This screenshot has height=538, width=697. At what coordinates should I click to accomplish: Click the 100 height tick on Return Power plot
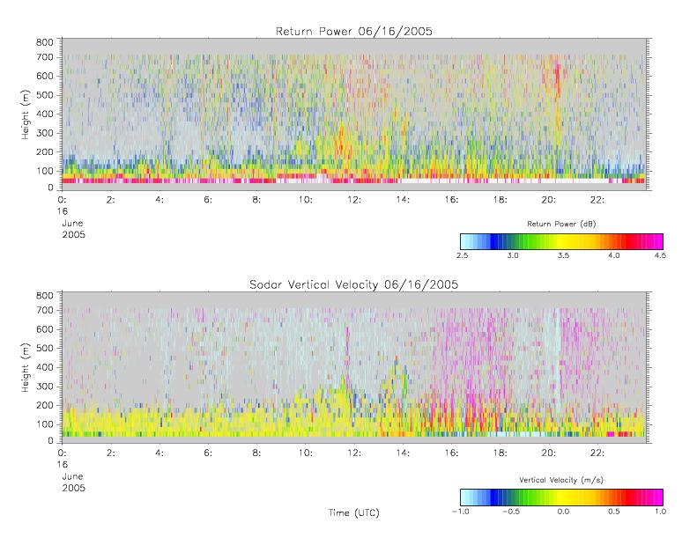click(x=44, y=171)
